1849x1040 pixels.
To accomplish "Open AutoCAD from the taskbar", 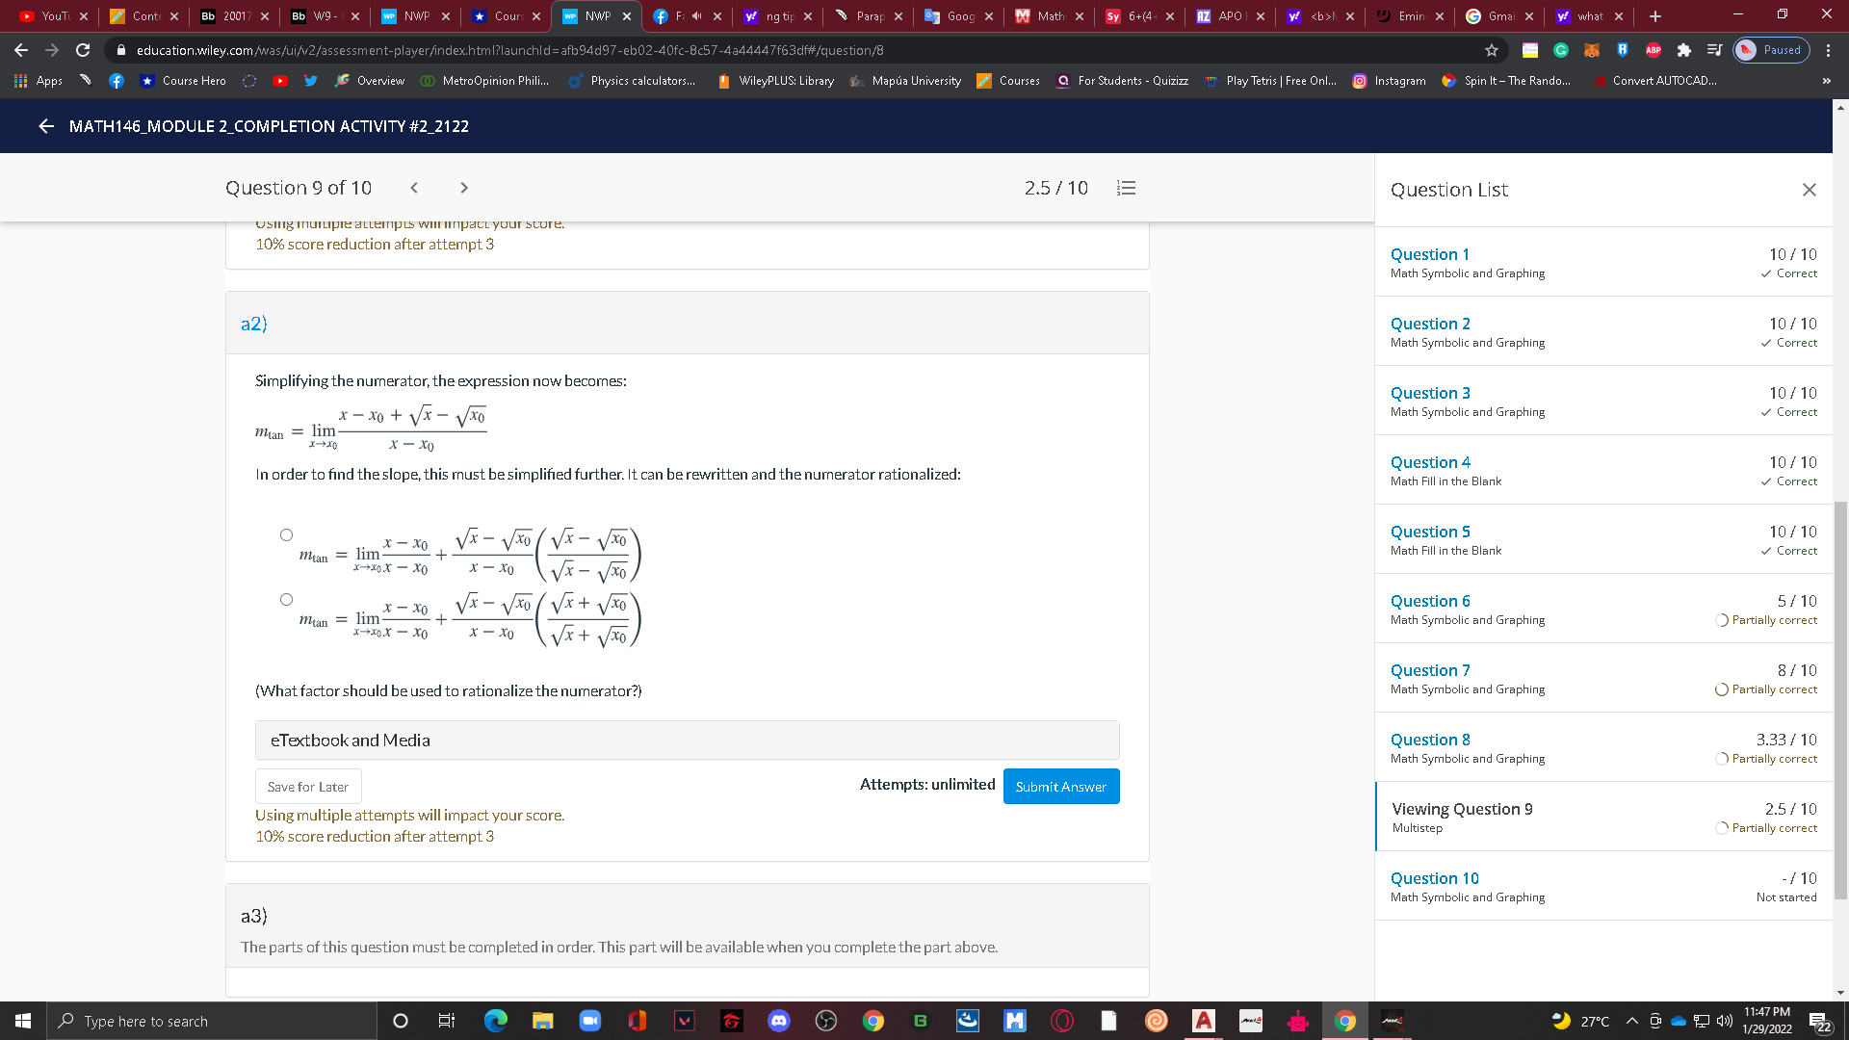I will (1203, 1021).
